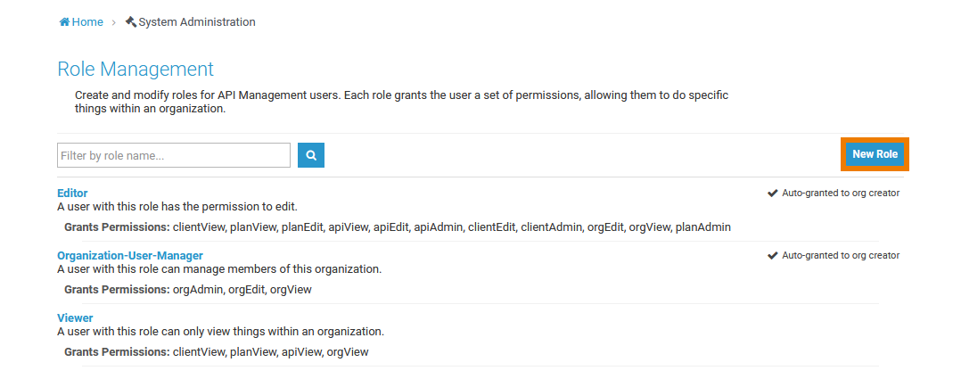961x379 pixels.
Task: Click the Editor role description text
Action: pos(177,206)
